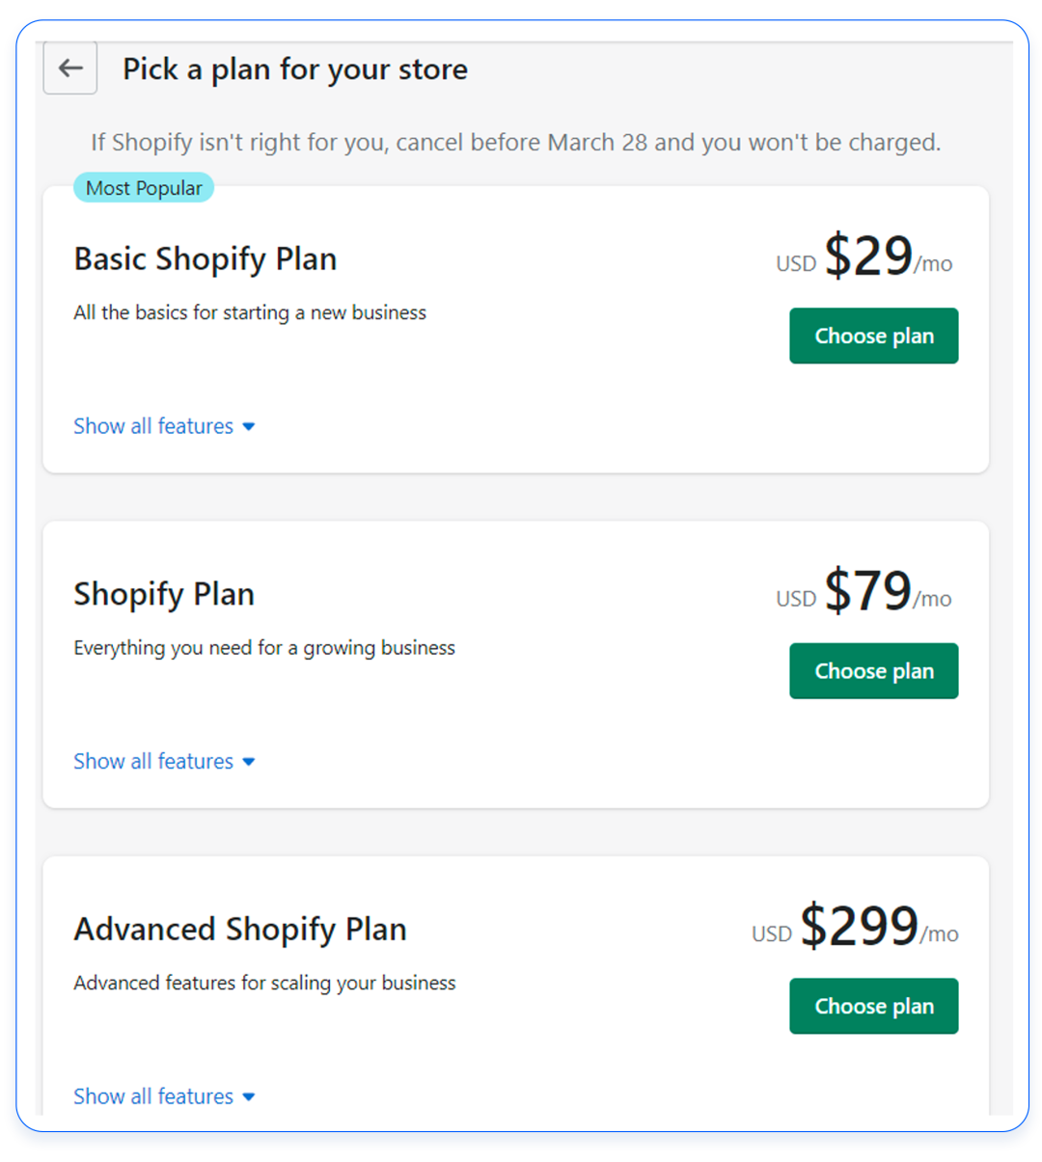Expand Advanced Shopify Plan features list
Viewport: 1042px width, 1162px height.
point(164,1096)
